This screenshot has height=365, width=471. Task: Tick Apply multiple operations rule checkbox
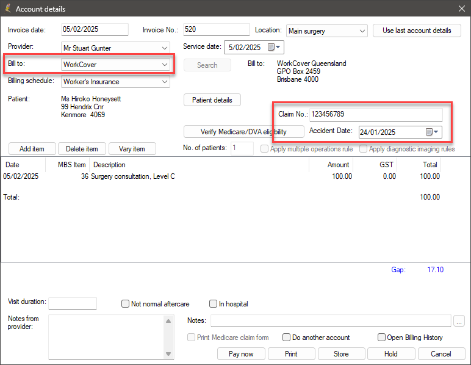[264, 149]
